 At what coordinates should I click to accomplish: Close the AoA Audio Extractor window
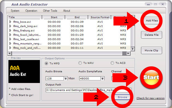[x=163, y=4]
